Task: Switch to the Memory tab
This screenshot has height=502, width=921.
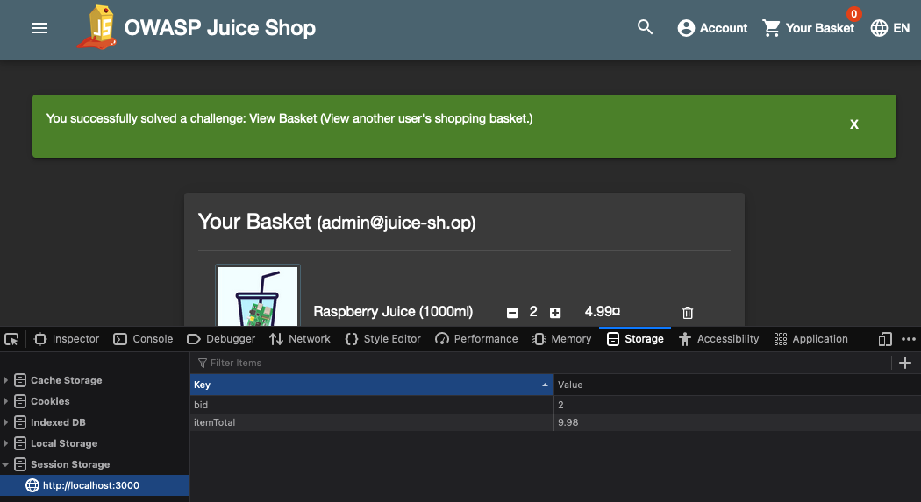Action: 561,339
